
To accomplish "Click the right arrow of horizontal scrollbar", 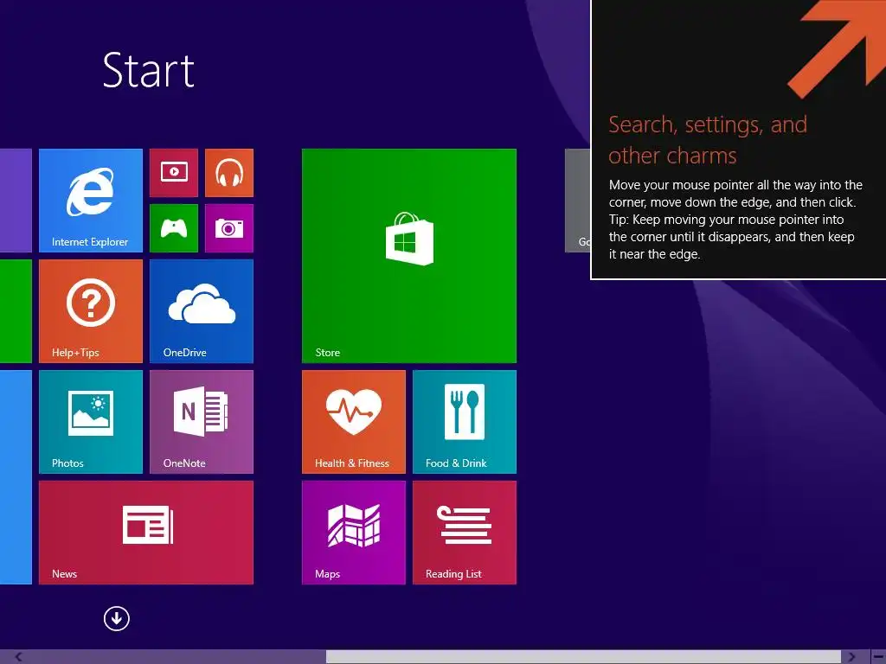I will point(851,657).
